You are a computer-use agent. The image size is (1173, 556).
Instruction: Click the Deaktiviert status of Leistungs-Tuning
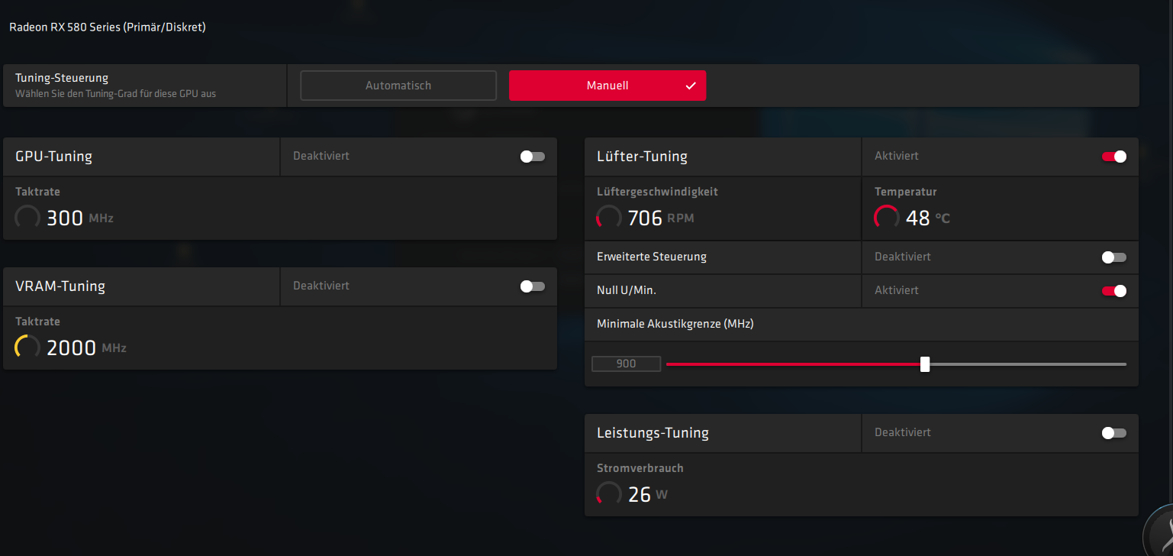coord(903,432)
